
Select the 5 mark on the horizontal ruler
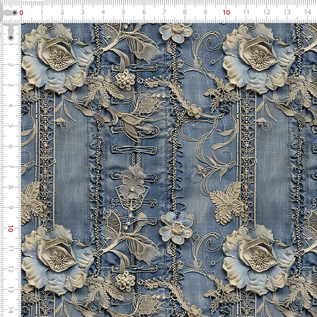pyautogui.click(x=124, y=12)
